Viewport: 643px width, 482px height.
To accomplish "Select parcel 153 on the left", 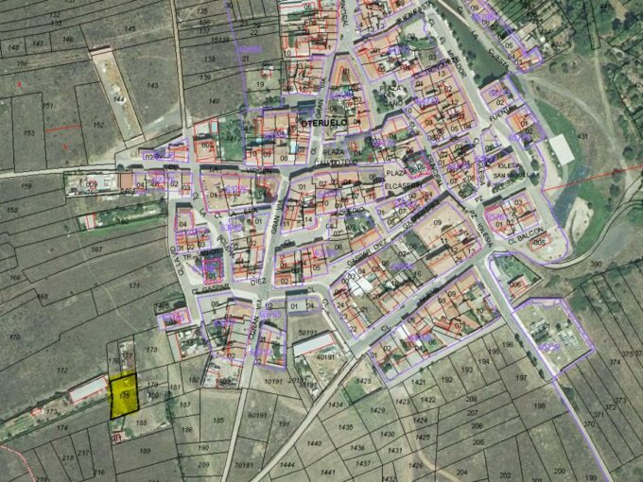I will pyautogui.click(x=28, y=133).
